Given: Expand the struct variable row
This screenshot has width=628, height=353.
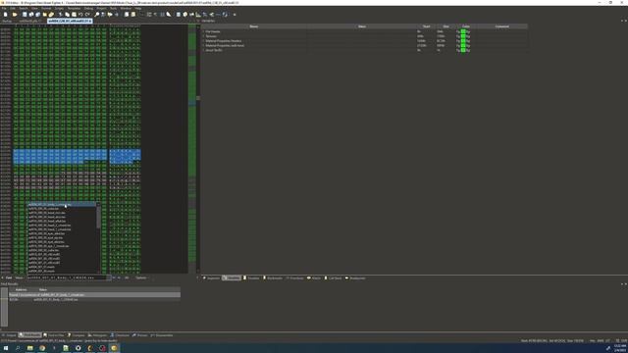Looking at the screenshot, I should (x=203, y=50).
